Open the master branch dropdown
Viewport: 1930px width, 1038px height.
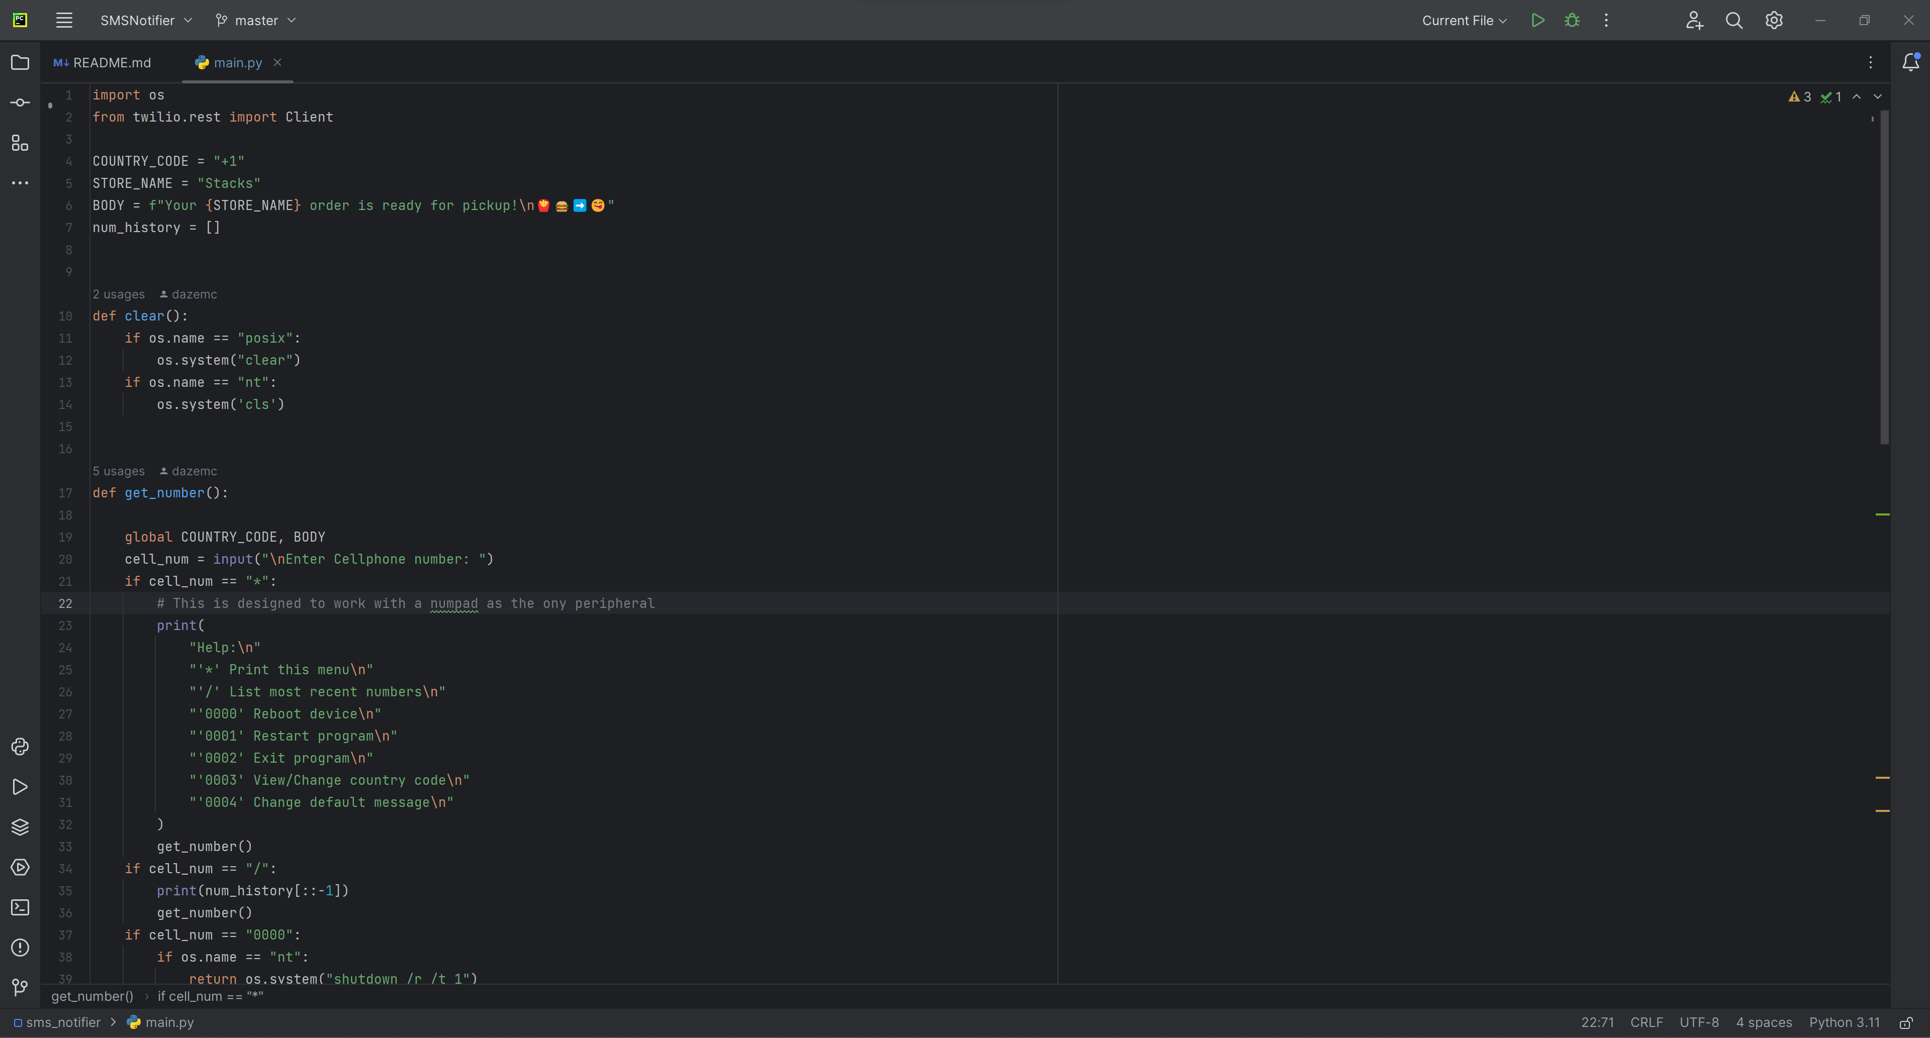tap(255, 20)
